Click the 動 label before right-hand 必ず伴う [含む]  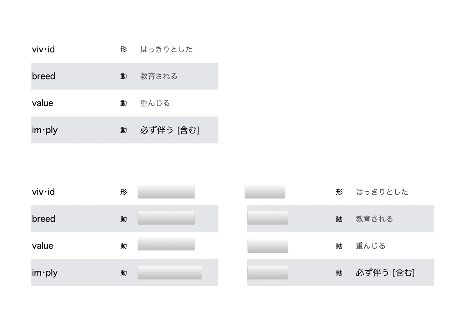pyautogui.click(x=339, y=273)
